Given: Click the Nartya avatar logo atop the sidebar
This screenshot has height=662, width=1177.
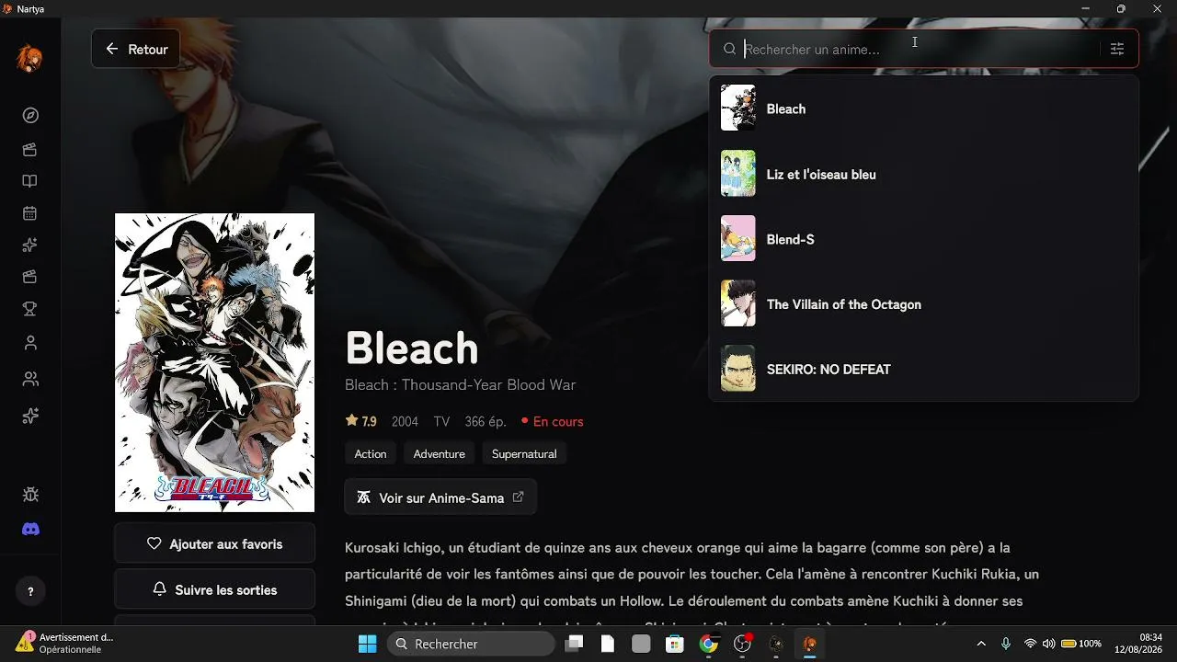Looking at the screenshot, I should pyautogui.click(x=29, y=60).
